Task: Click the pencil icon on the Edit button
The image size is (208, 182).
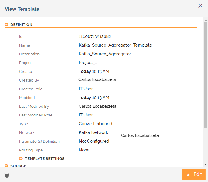Action: click(189, 175)
